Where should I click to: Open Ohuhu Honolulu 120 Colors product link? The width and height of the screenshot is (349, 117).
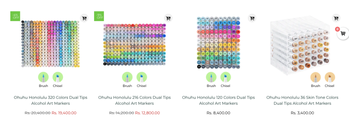click(218, 100)
